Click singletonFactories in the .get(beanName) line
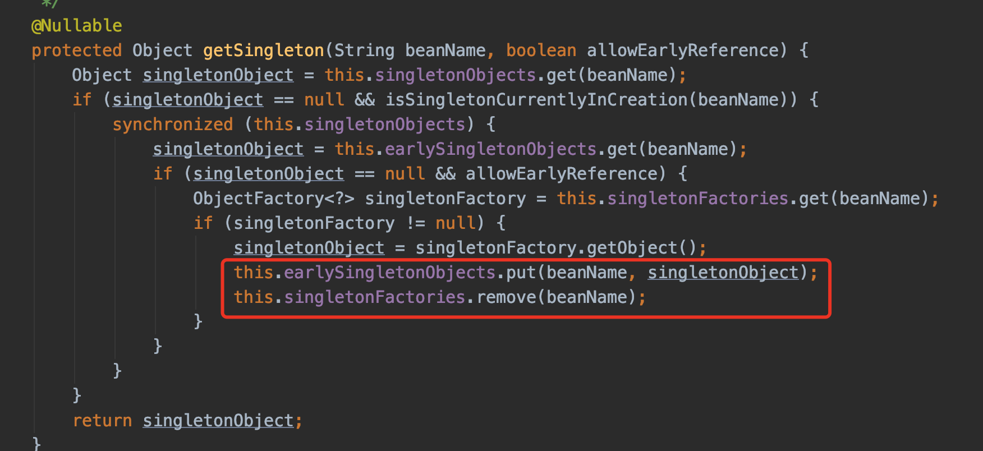Viewport: 983px width, 451px height. [x=698, y=199]
